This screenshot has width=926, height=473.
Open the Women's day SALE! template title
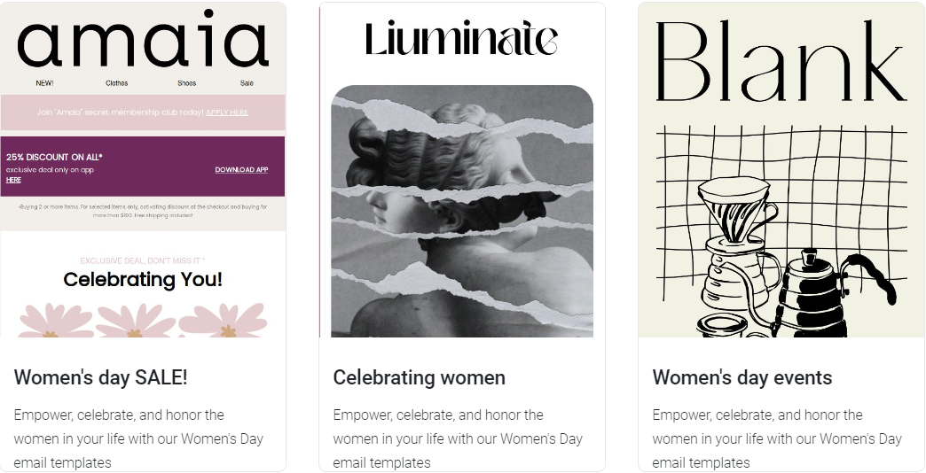[x=100, y=377]
